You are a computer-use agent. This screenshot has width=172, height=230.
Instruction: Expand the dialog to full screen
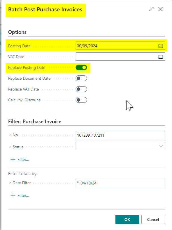pyautogui.click(x=151, y=9)
